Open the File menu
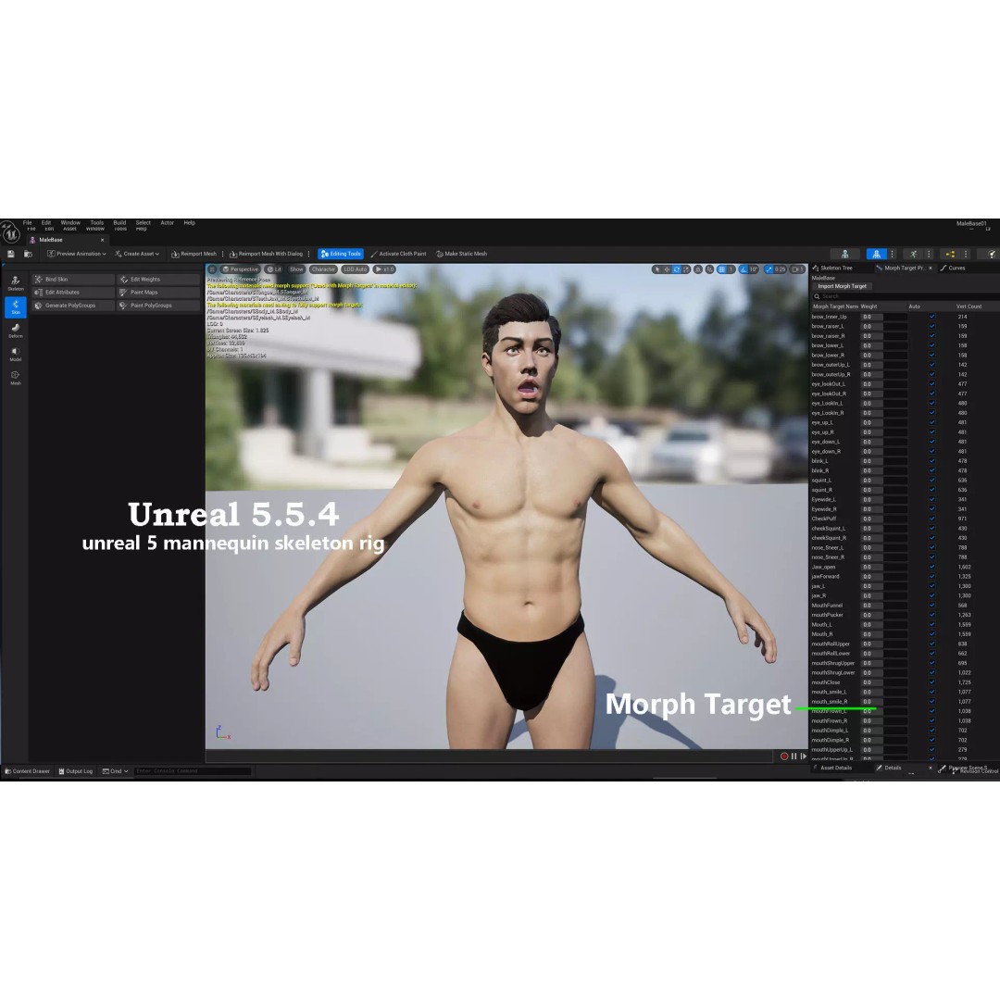This screenshot has height=1000, width=1000. (x=28, y=222)
